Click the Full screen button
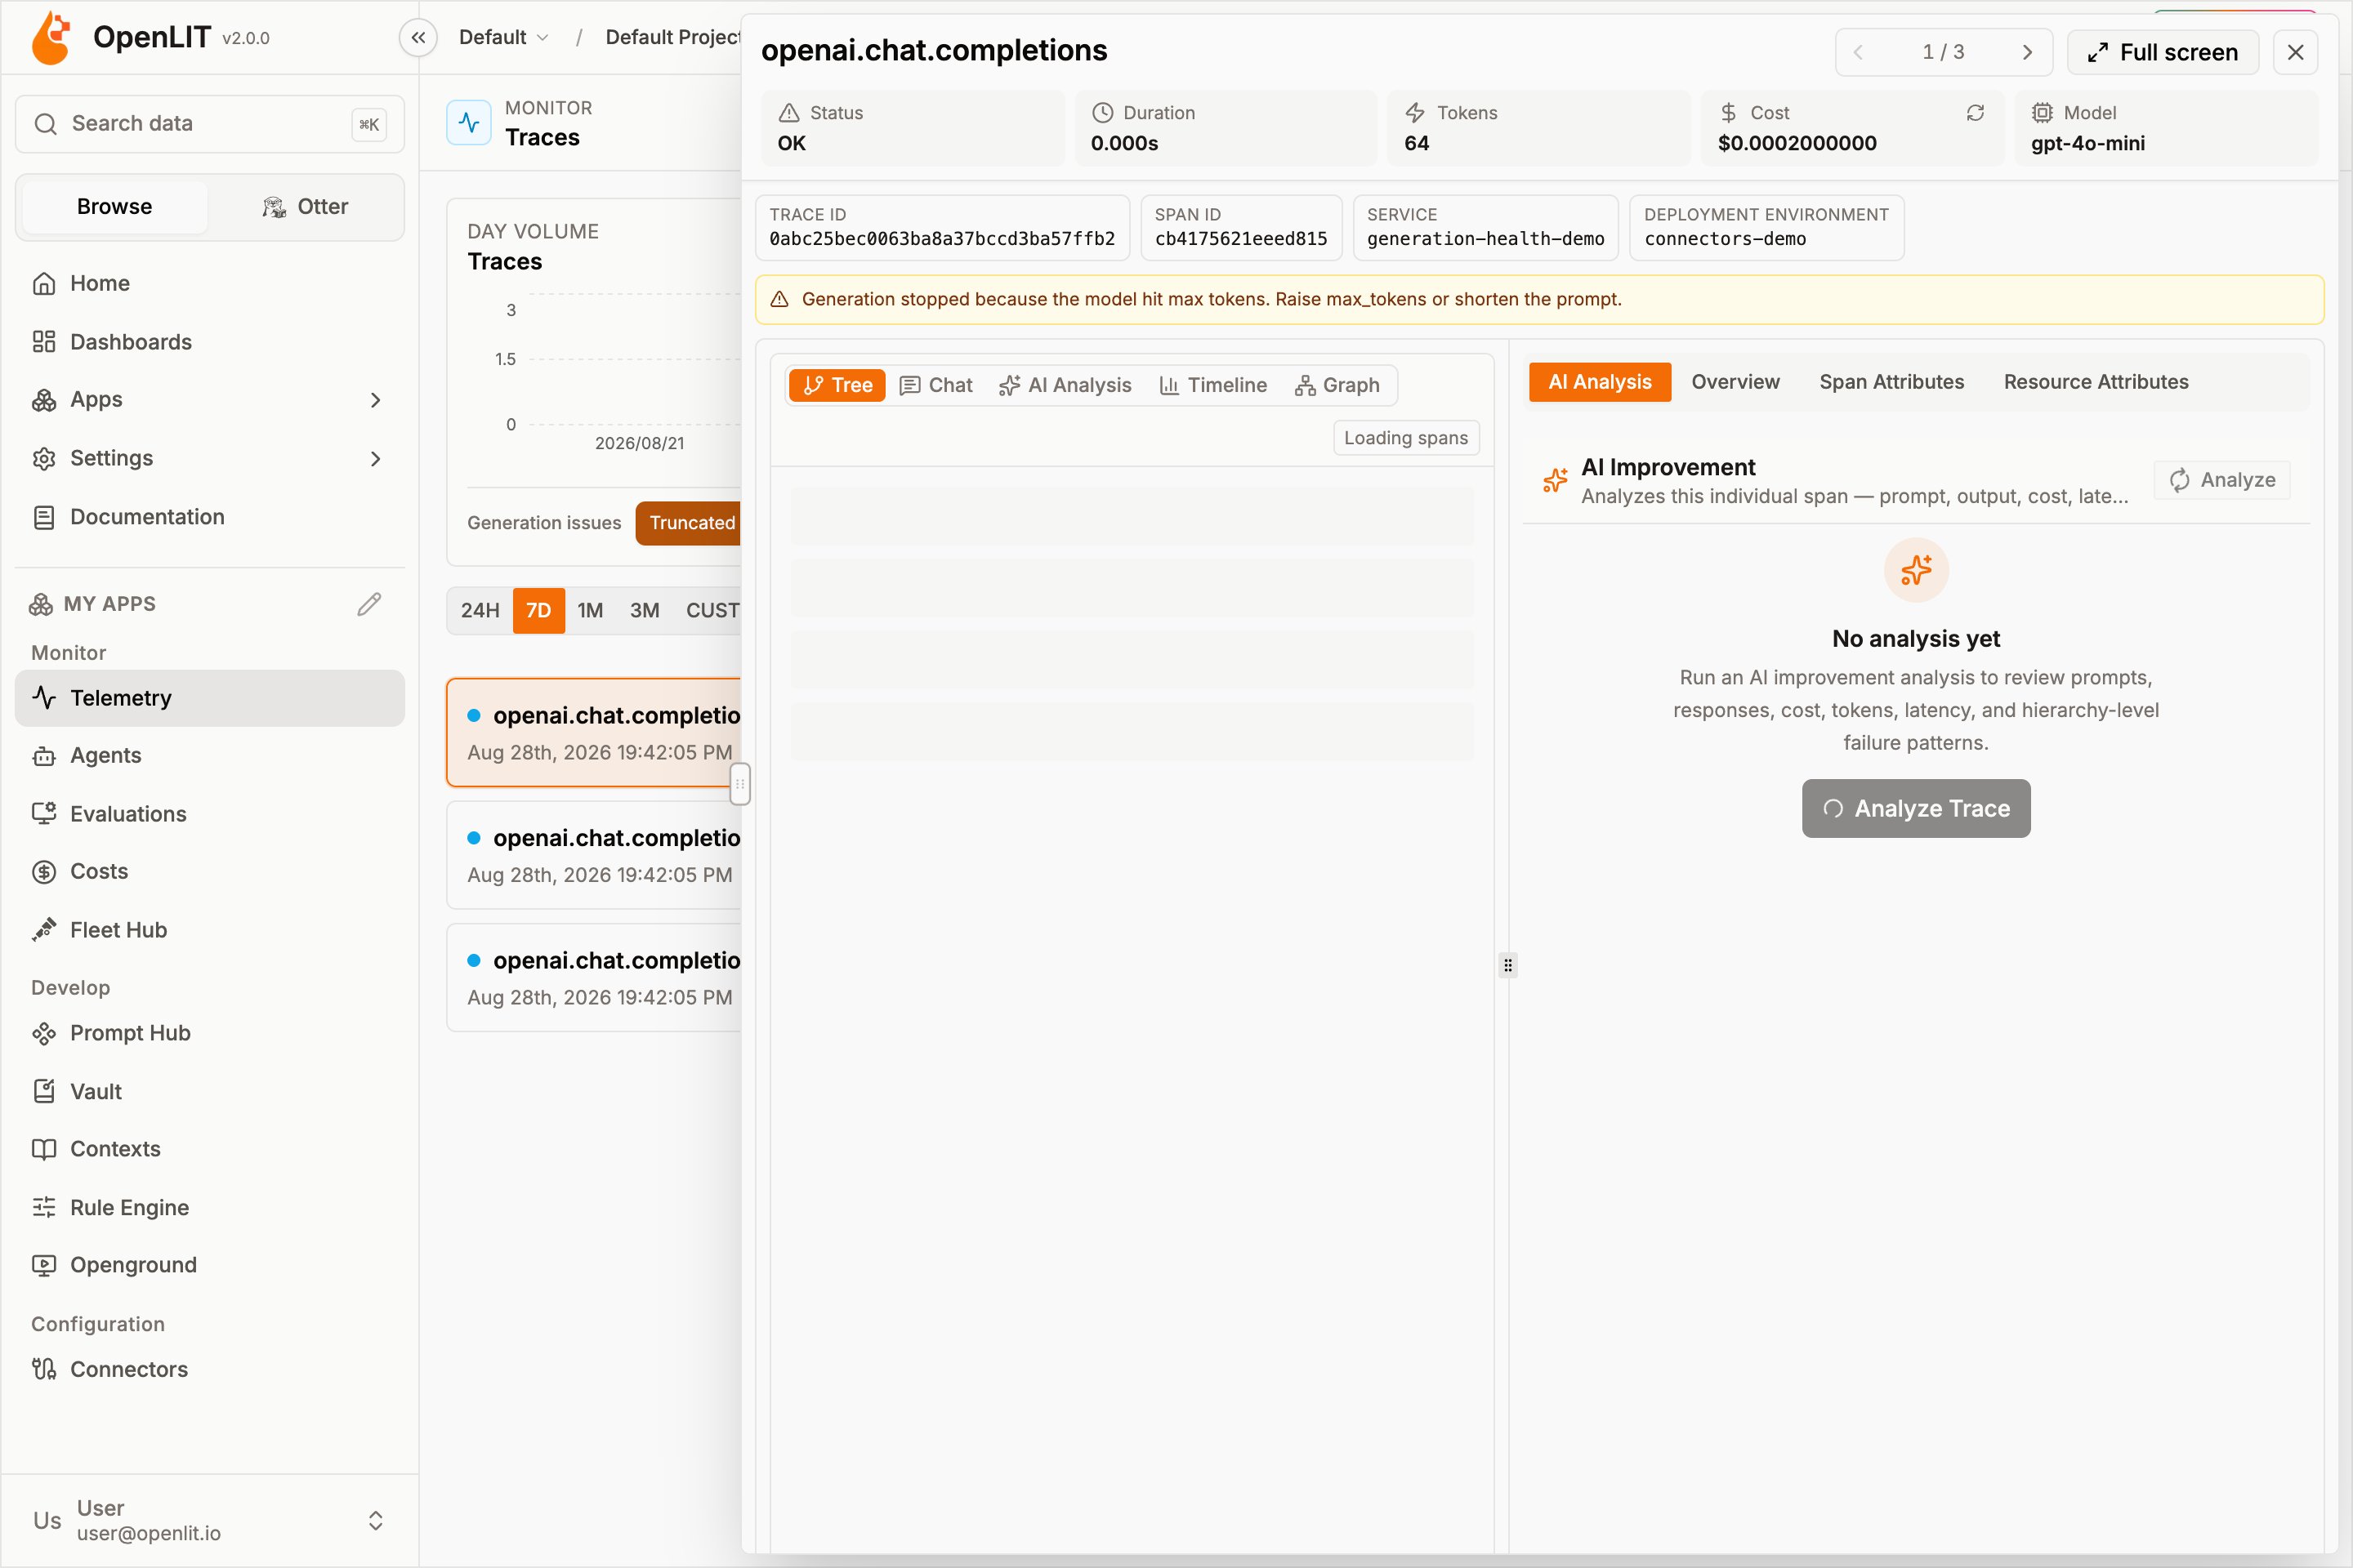Image resolution: width=2353 pixels, height=1568 pixels. click(x=2163, y=52)
